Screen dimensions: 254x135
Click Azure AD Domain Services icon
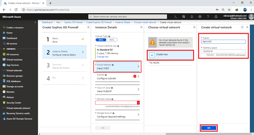tap(4, 119)
